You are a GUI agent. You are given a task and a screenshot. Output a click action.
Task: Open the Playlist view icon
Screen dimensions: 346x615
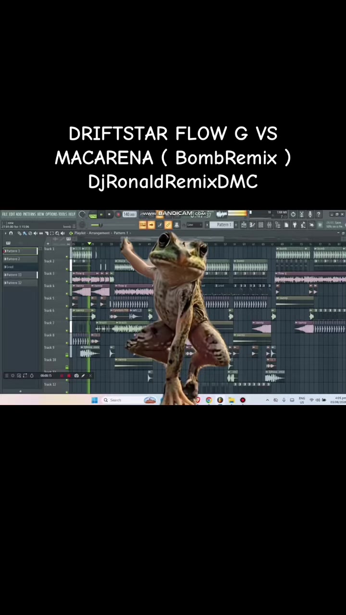(x=243, y=225)
